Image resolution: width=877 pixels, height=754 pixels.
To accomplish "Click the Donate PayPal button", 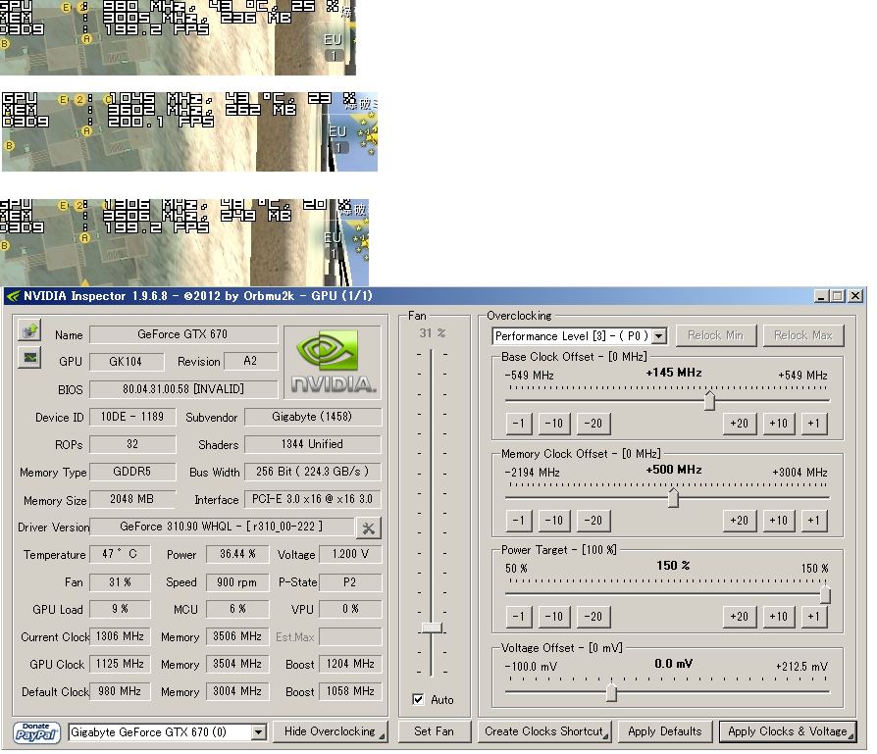I will tap(36, 731).
